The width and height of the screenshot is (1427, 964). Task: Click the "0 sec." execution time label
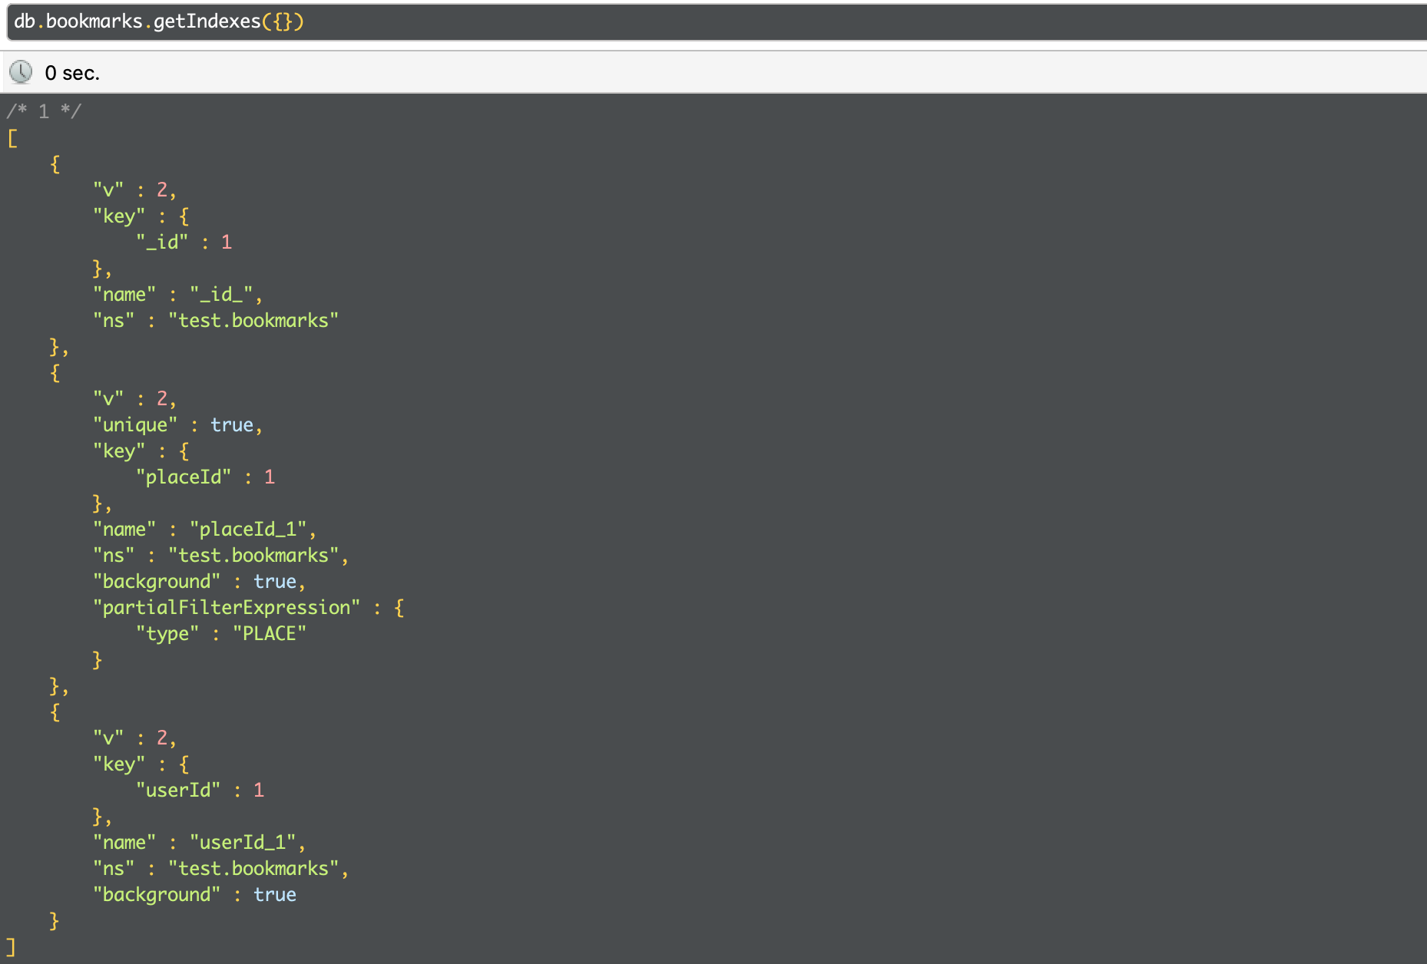coord(72,71)
